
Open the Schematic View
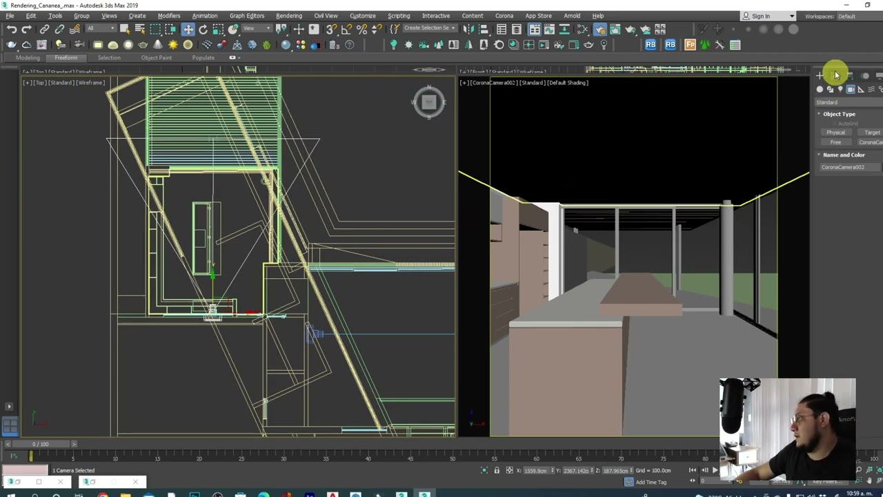coord(565,29)
